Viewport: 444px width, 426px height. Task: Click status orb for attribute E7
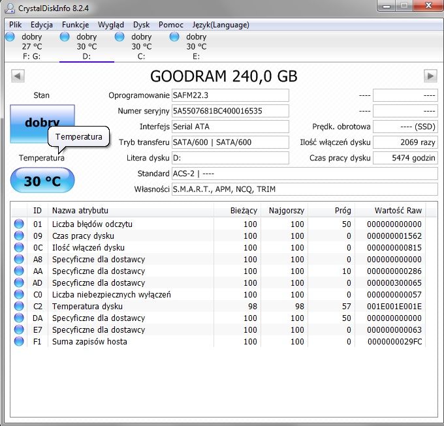pyautogui.click(x=19, y=329)
